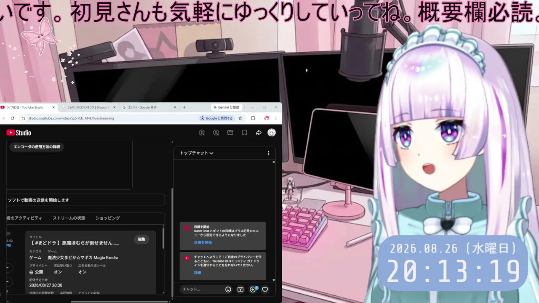Close the YouTube Studio live stream tab
Screen dimensions: 539x303
(53, 107)
